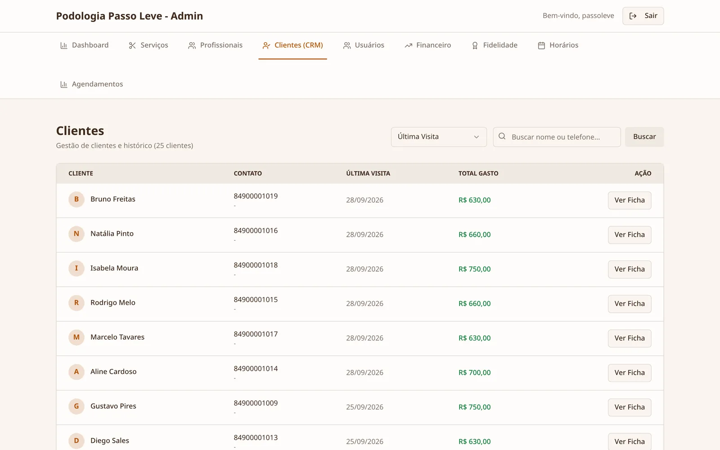Click the Podologia Passo Leve - Admin title
The image size is (720, 450).
(130, 16)
